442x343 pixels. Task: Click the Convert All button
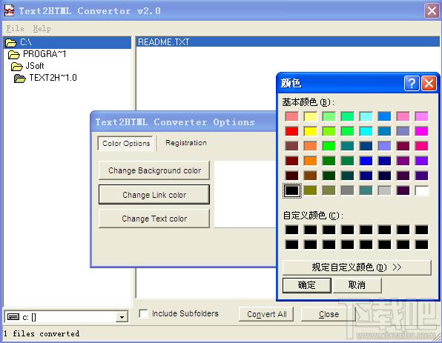tap(266, 314)
